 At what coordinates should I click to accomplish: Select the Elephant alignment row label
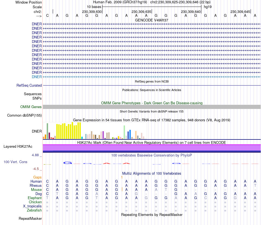coord(35,198)
